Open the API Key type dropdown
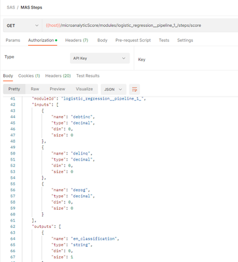The height and width of the screenshot is (262, 238). tap(100, 58)
